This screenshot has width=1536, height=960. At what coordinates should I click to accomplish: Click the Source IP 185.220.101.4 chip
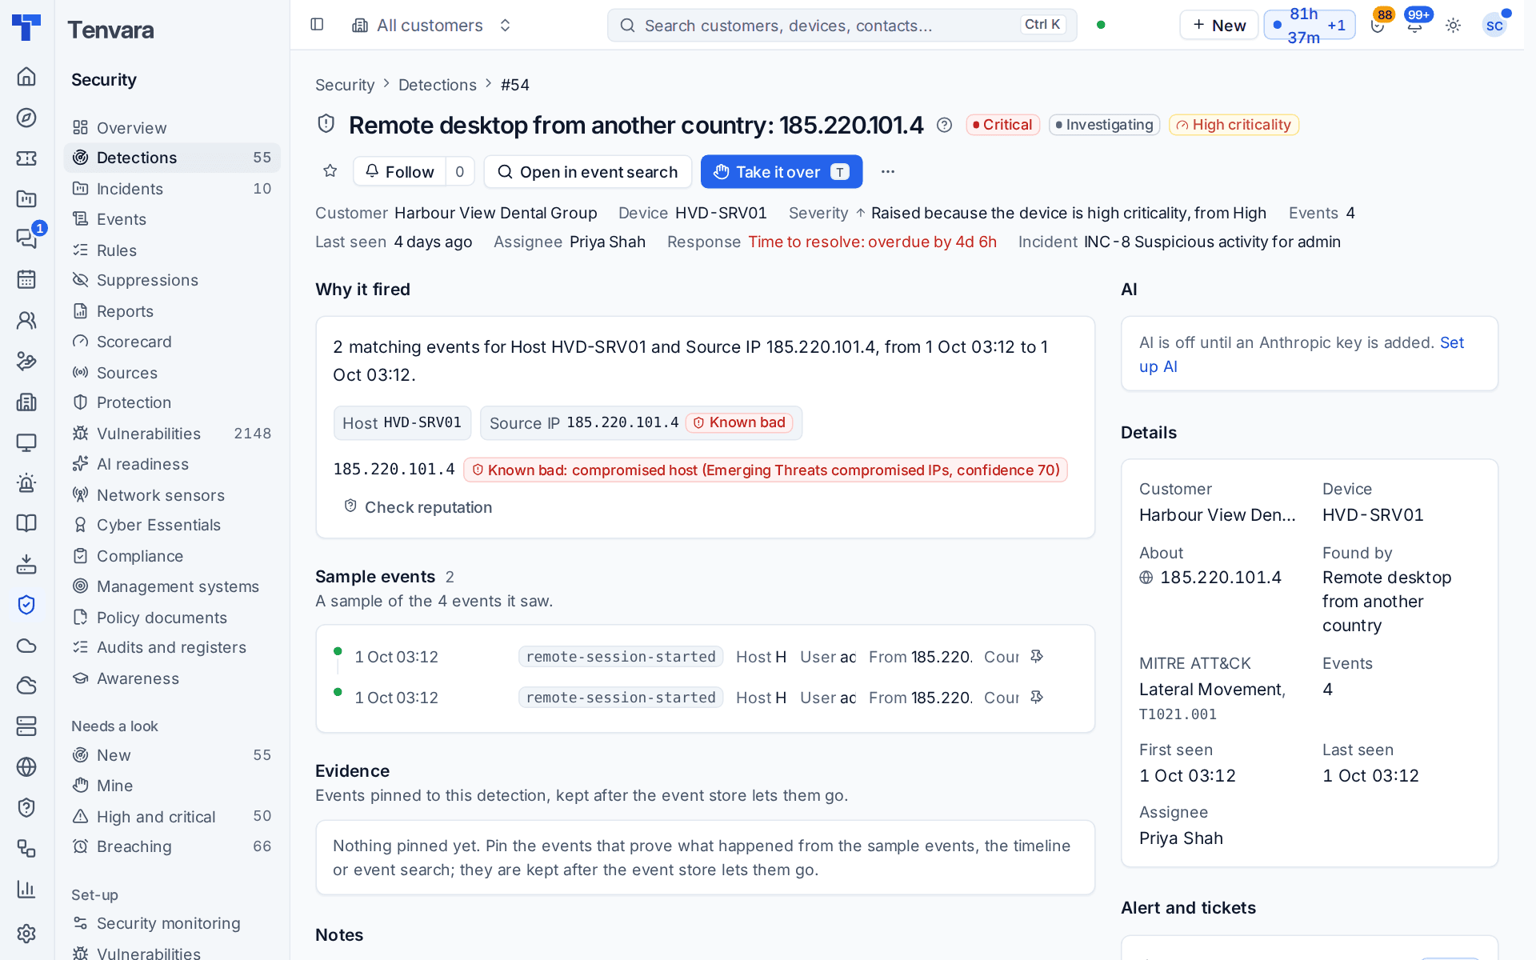641,422
